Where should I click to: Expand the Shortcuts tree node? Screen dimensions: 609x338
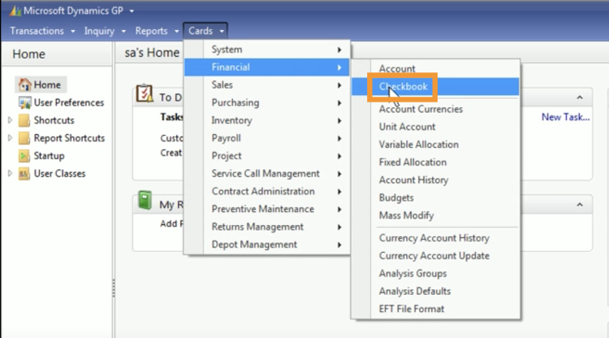pos(10,120)
